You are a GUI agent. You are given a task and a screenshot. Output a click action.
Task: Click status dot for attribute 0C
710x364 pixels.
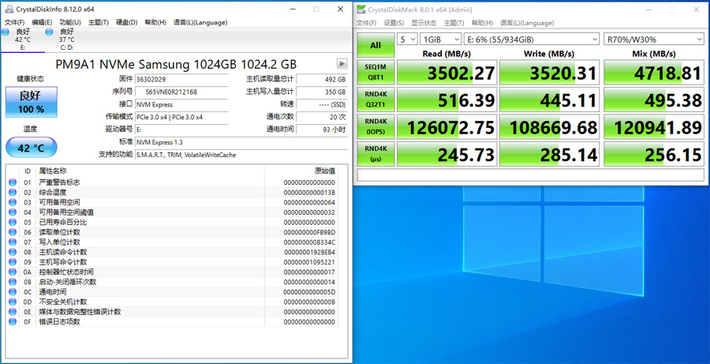coord(12,292)
